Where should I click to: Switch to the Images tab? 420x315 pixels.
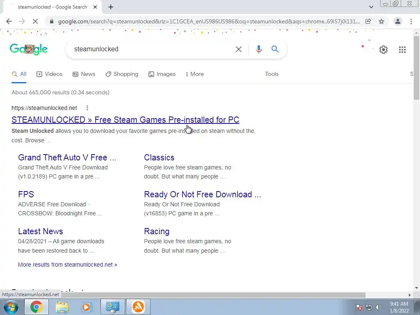point(162,74)
